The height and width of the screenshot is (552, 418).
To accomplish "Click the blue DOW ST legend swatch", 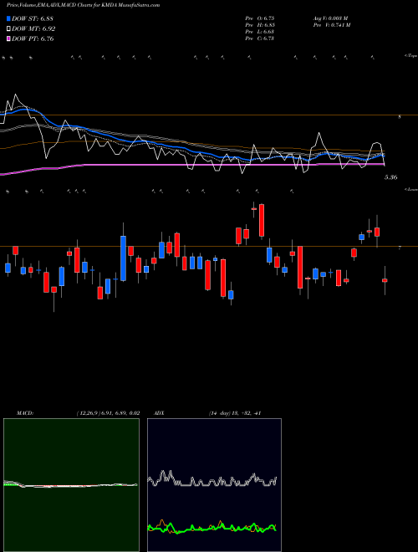I will 8,18.
